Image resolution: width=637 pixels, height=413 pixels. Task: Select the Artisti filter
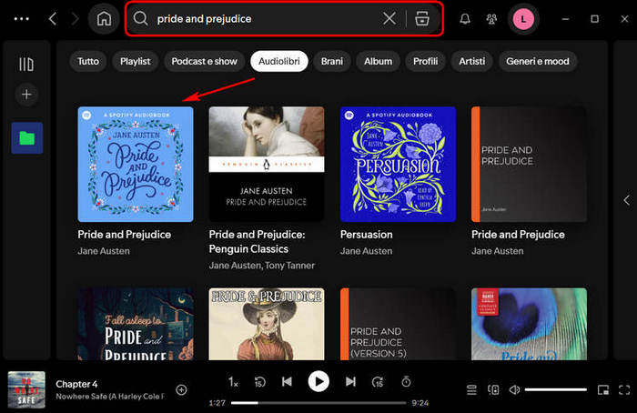tap(471, 61)
